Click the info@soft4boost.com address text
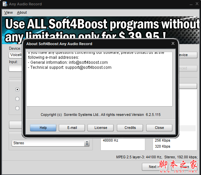 pos(88,62)
